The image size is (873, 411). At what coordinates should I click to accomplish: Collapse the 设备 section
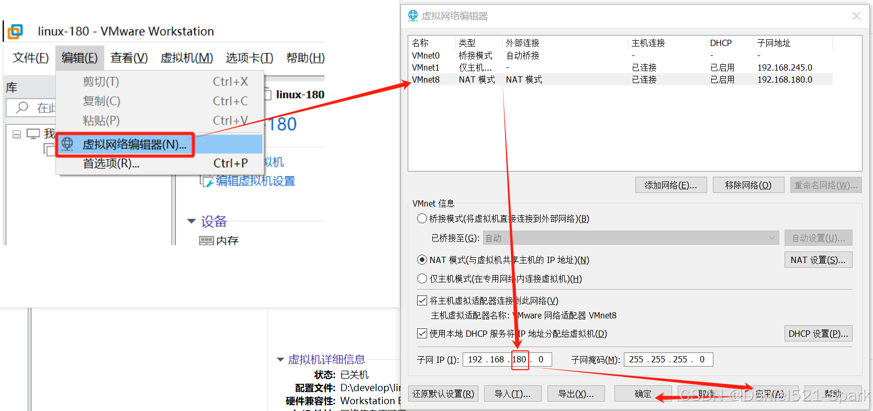192,221
